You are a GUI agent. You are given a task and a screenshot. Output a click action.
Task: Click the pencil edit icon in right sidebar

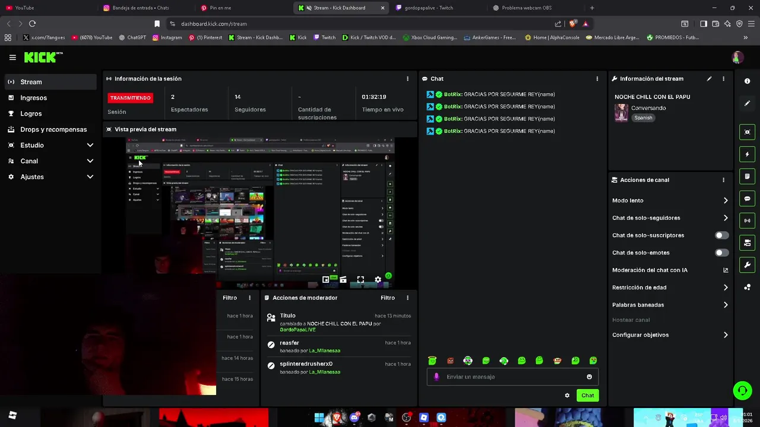[x=747, y=103]
